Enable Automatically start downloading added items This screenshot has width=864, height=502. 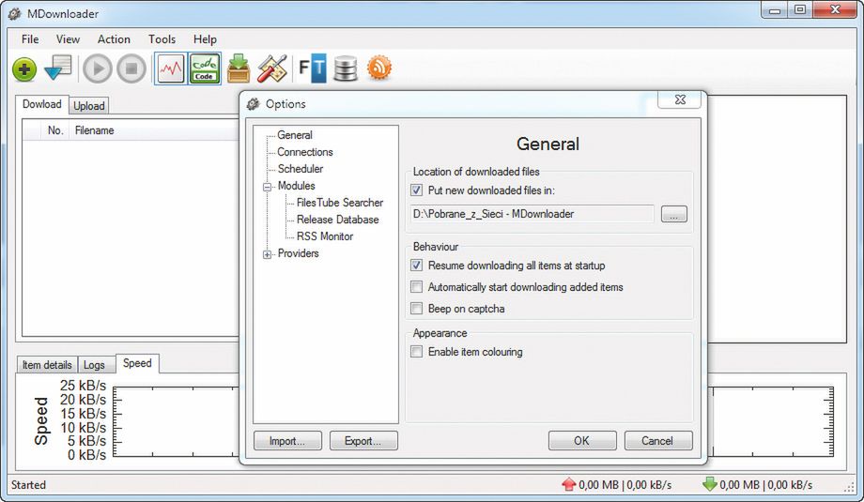coord(417,287)
